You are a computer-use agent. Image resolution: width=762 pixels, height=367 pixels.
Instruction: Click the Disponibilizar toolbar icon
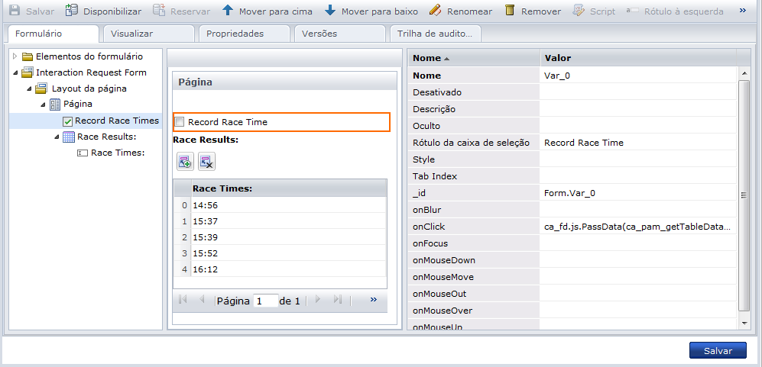point(71,11)
